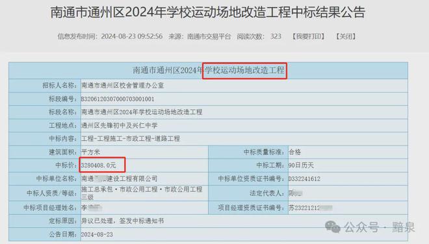Click the 【关闭】 close link
Screen dimensions: 429x244
tap(346, 36)
